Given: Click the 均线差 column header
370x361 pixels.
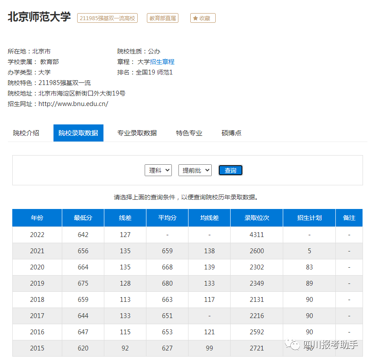Looking at the screenshot, I should (209, 218).
